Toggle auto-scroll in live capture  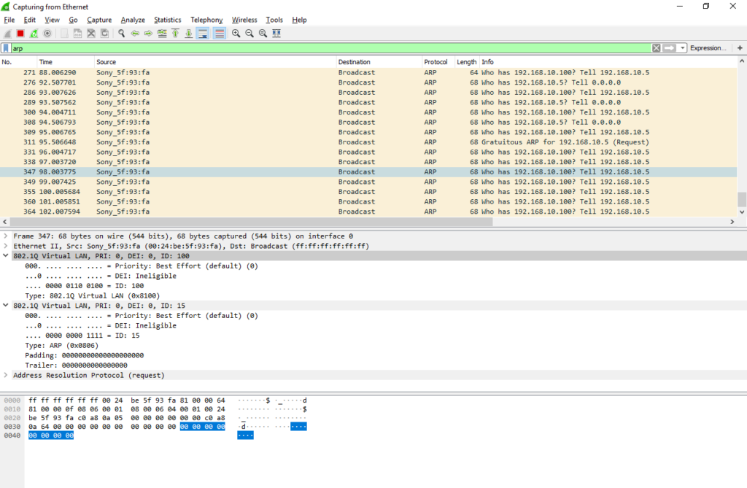coord(202,33)
